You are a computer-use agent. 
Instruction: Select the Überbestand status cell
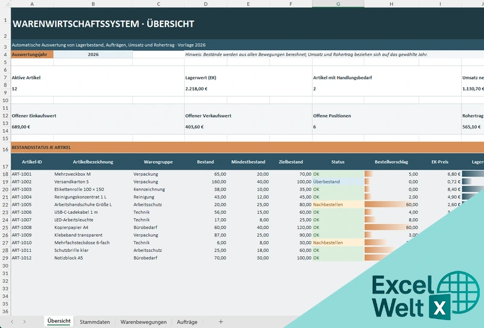[x=338, y=182]
